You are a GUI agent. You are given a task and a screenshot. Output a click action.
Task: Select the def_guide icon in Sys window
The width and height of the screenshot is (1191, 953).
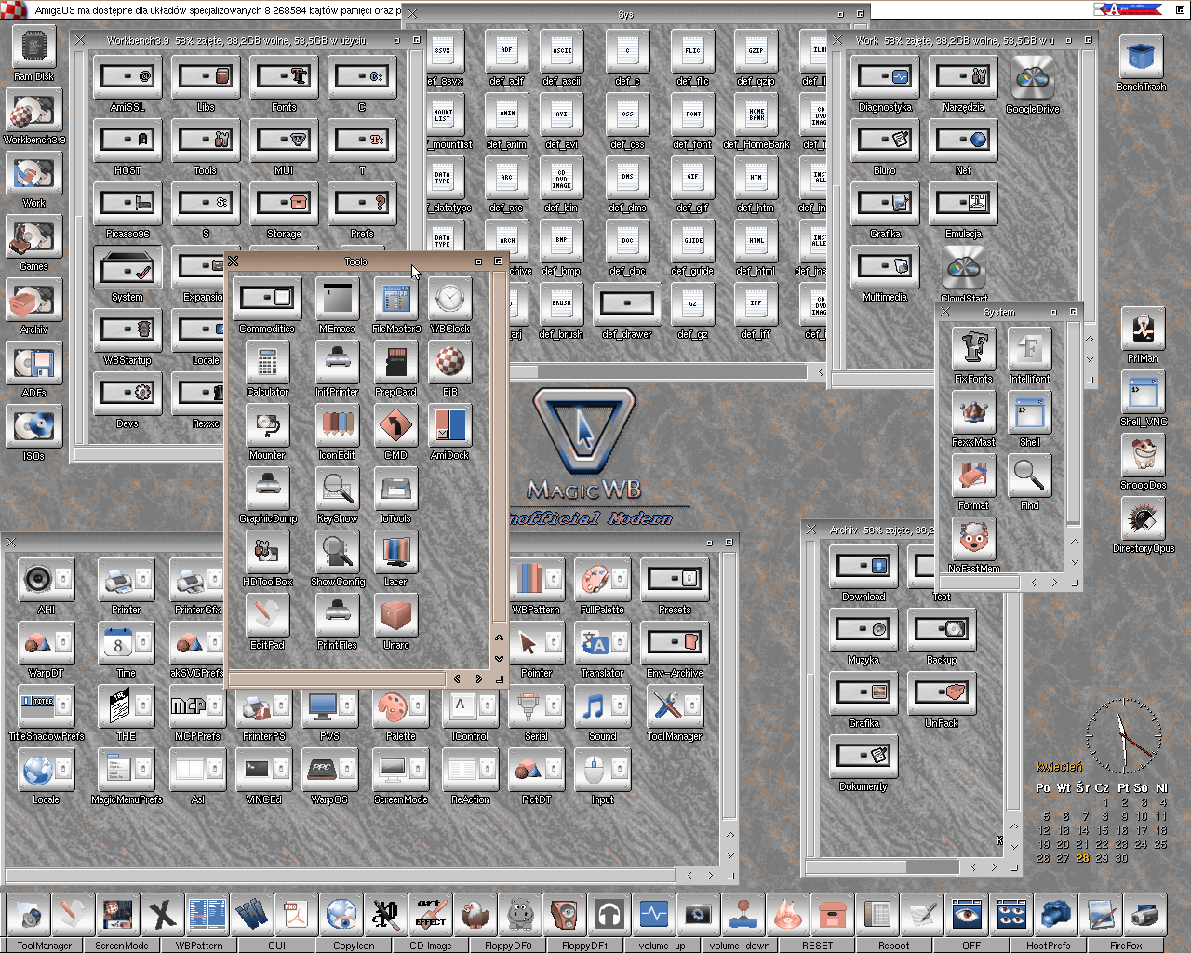click(x=692, y=240)
